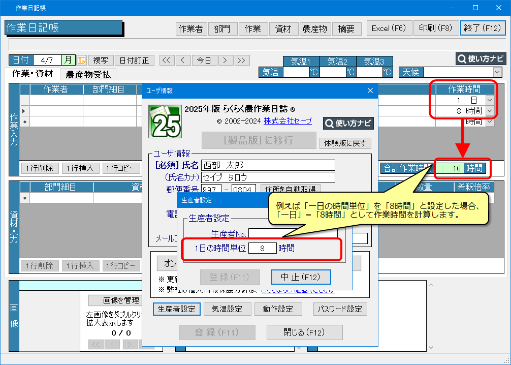Click Excel (F6) export button
The height and width of the screenshot is (365, 511).
point(389,28)
